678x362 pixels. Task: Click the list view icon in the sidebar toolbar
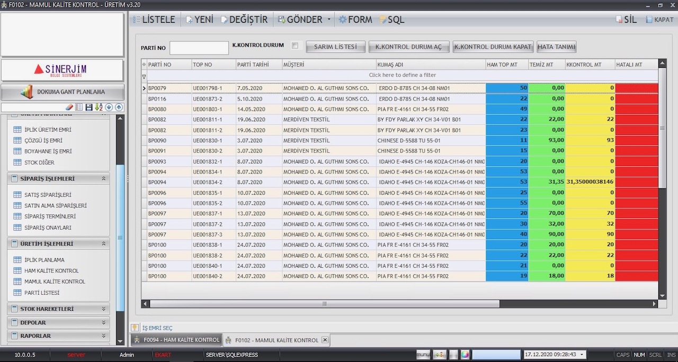click(x=79, y=107)
